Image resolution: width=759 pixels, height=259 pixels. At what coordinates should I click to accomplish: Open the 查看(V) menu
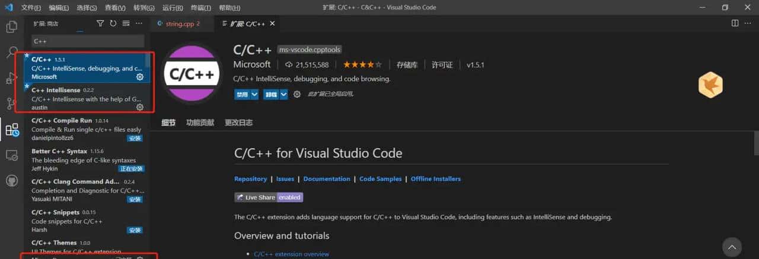click(x=115, y=8)
